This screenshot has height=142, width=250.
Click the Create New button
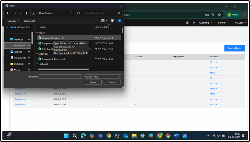(235, 48)
